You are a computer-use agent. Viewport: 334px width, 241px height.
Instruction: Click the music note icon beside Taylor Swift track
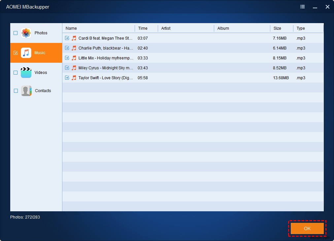tap(73, 78)
